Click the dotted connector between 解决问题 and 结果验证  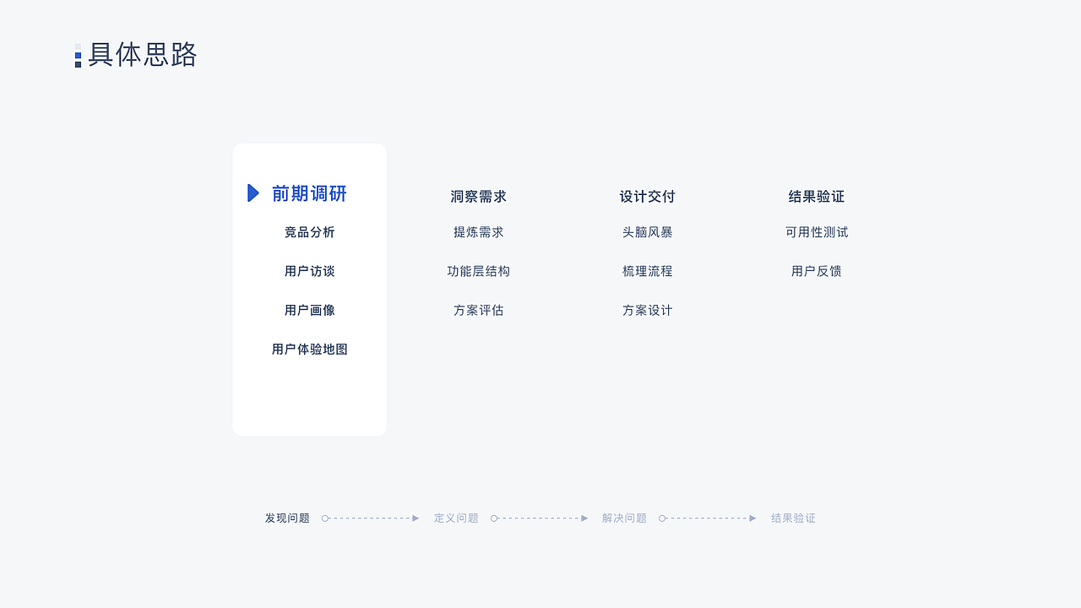(x=708, y=518)
